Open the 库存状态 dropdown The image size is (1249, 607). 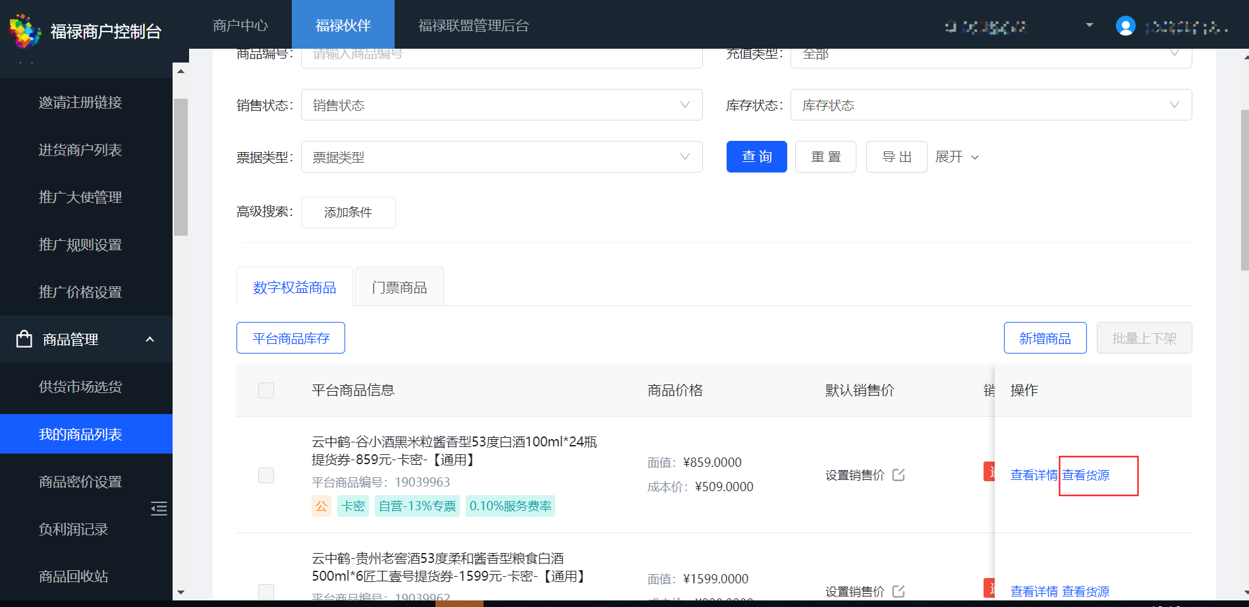click(x=991, y=105)
